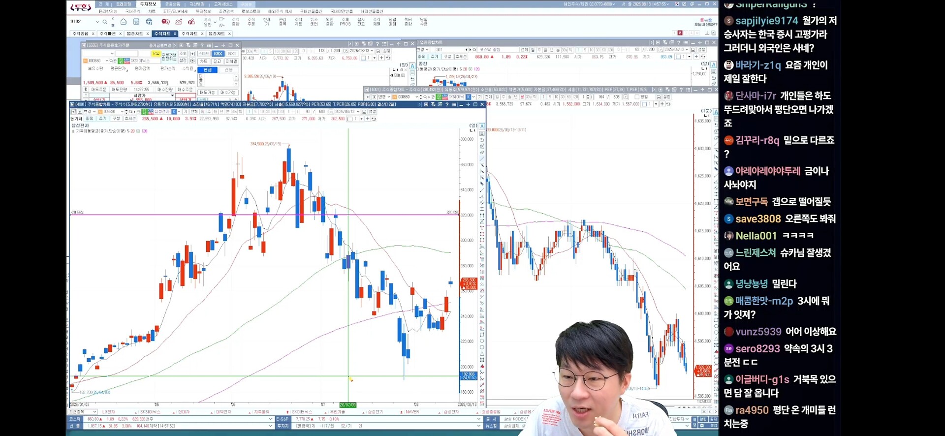Click the 코스닥 종합 sector name field
The height and width of the screenshot is (436, 945).
tap(498, 50)
